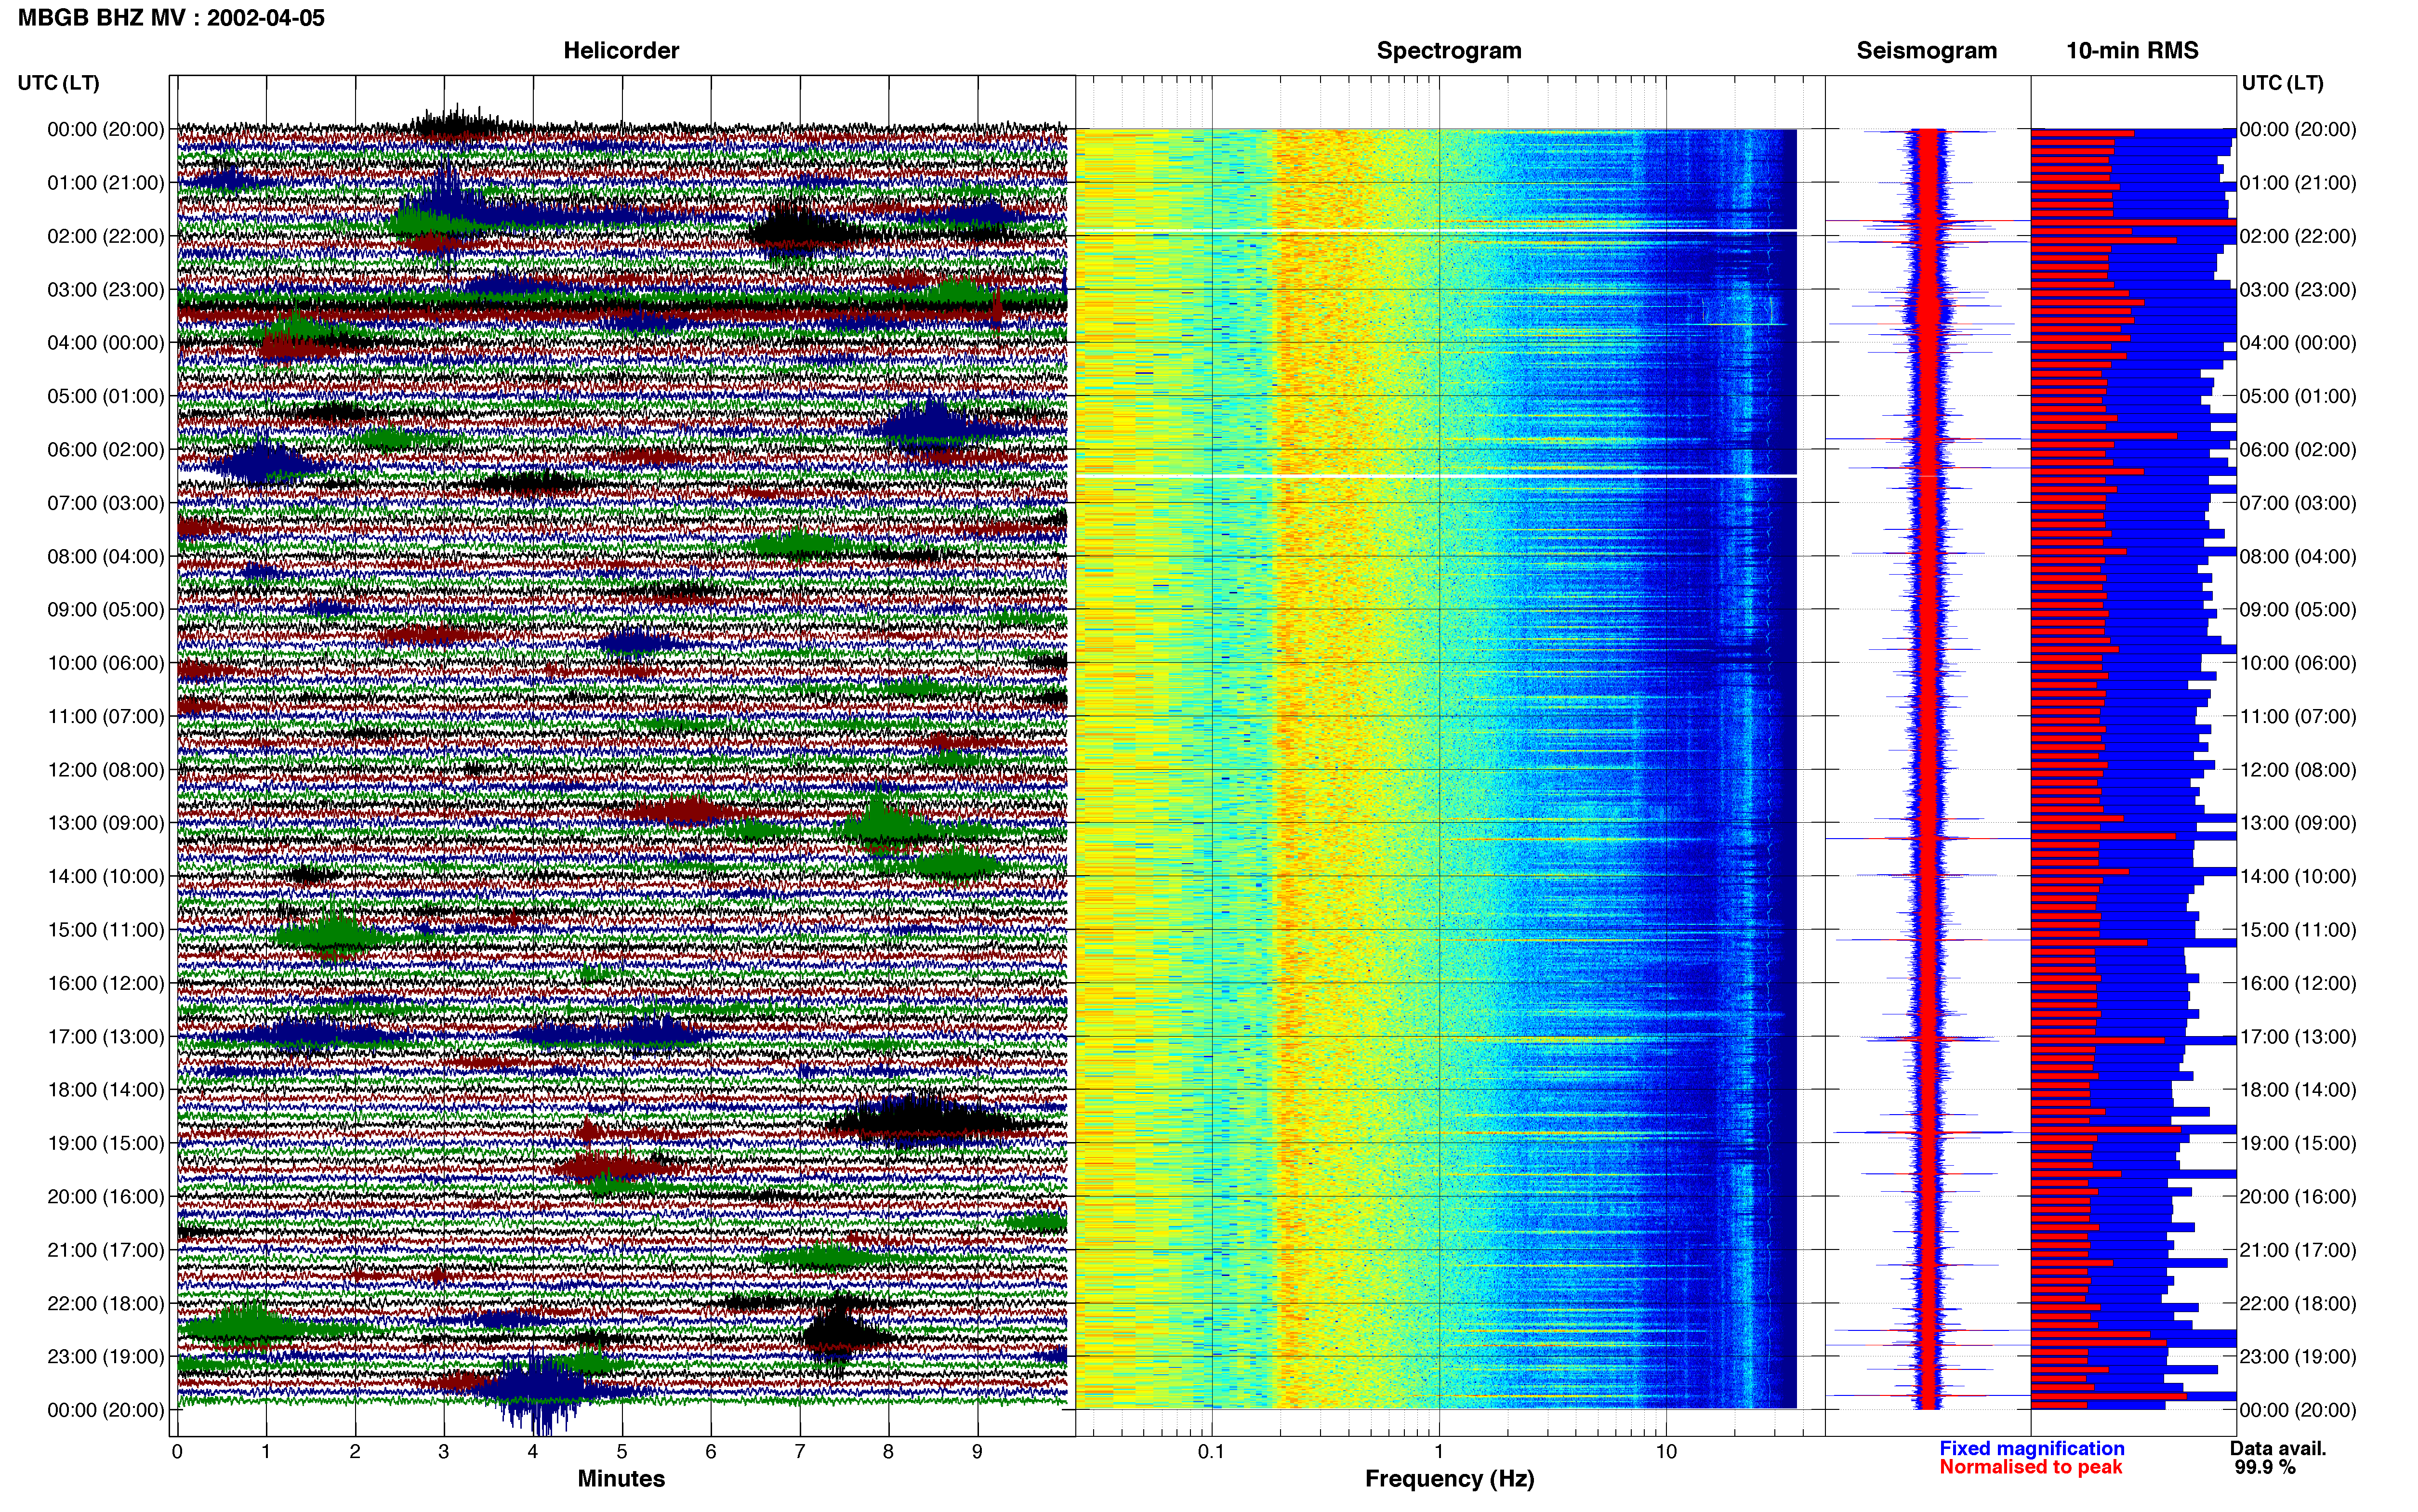Click the right 10:00 (06:00) time label
The height and width of the screenshot is (1512, 2418).
click(2298, 663)
